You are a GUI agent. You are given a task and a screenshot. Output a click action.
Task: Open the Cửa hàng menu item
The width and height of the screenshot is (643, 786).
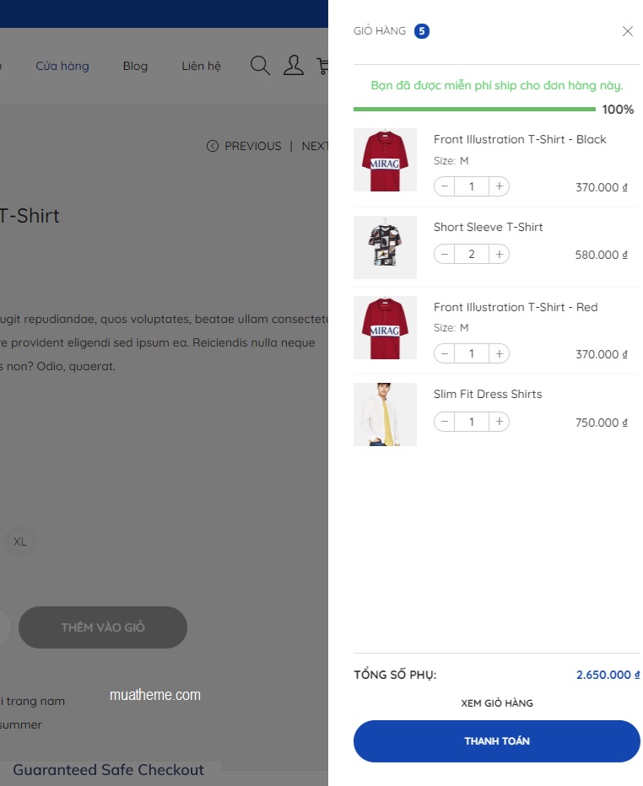[62, 66]
